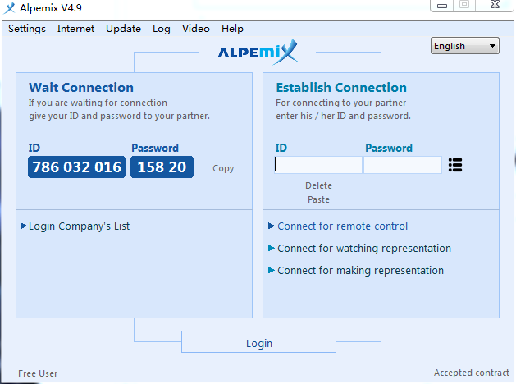The width and height of the screenshot is (516, 384).
Task: Open the English language dropdown
Action: (464, 46)
